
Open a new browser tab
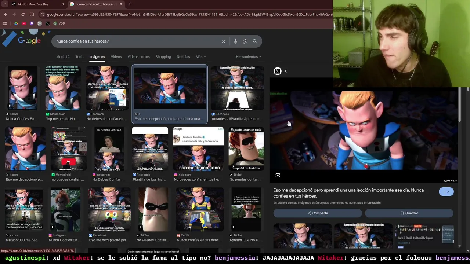tap(130, 4)
